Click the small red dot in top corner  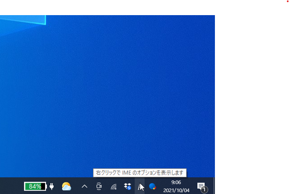[287, 1]
